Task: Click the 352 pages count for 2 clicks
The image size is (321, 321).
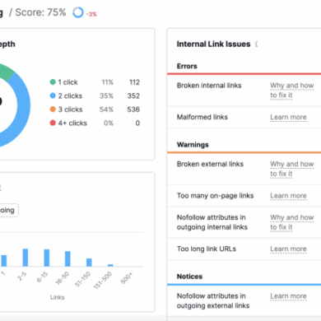Action: 133,95
